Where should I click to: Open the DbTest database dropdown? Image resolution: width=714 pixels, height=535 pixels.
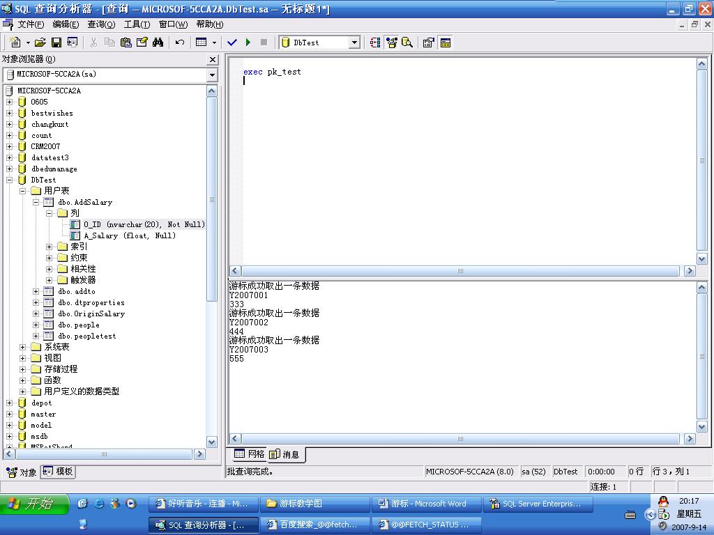(x=354, y=42)
